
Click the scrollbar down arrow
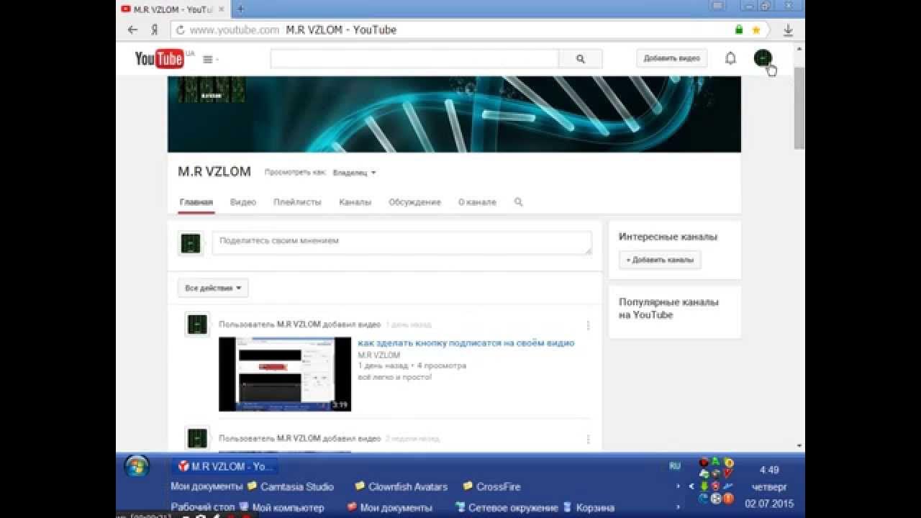pyautogui.click(x=799, y=446)
